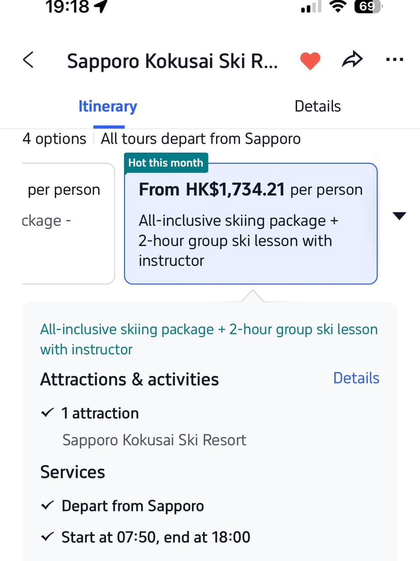The width and height of the screenshot is (420, 561).
Task: Tap the green all-inclusive package heading text
Action: [209, 339]
